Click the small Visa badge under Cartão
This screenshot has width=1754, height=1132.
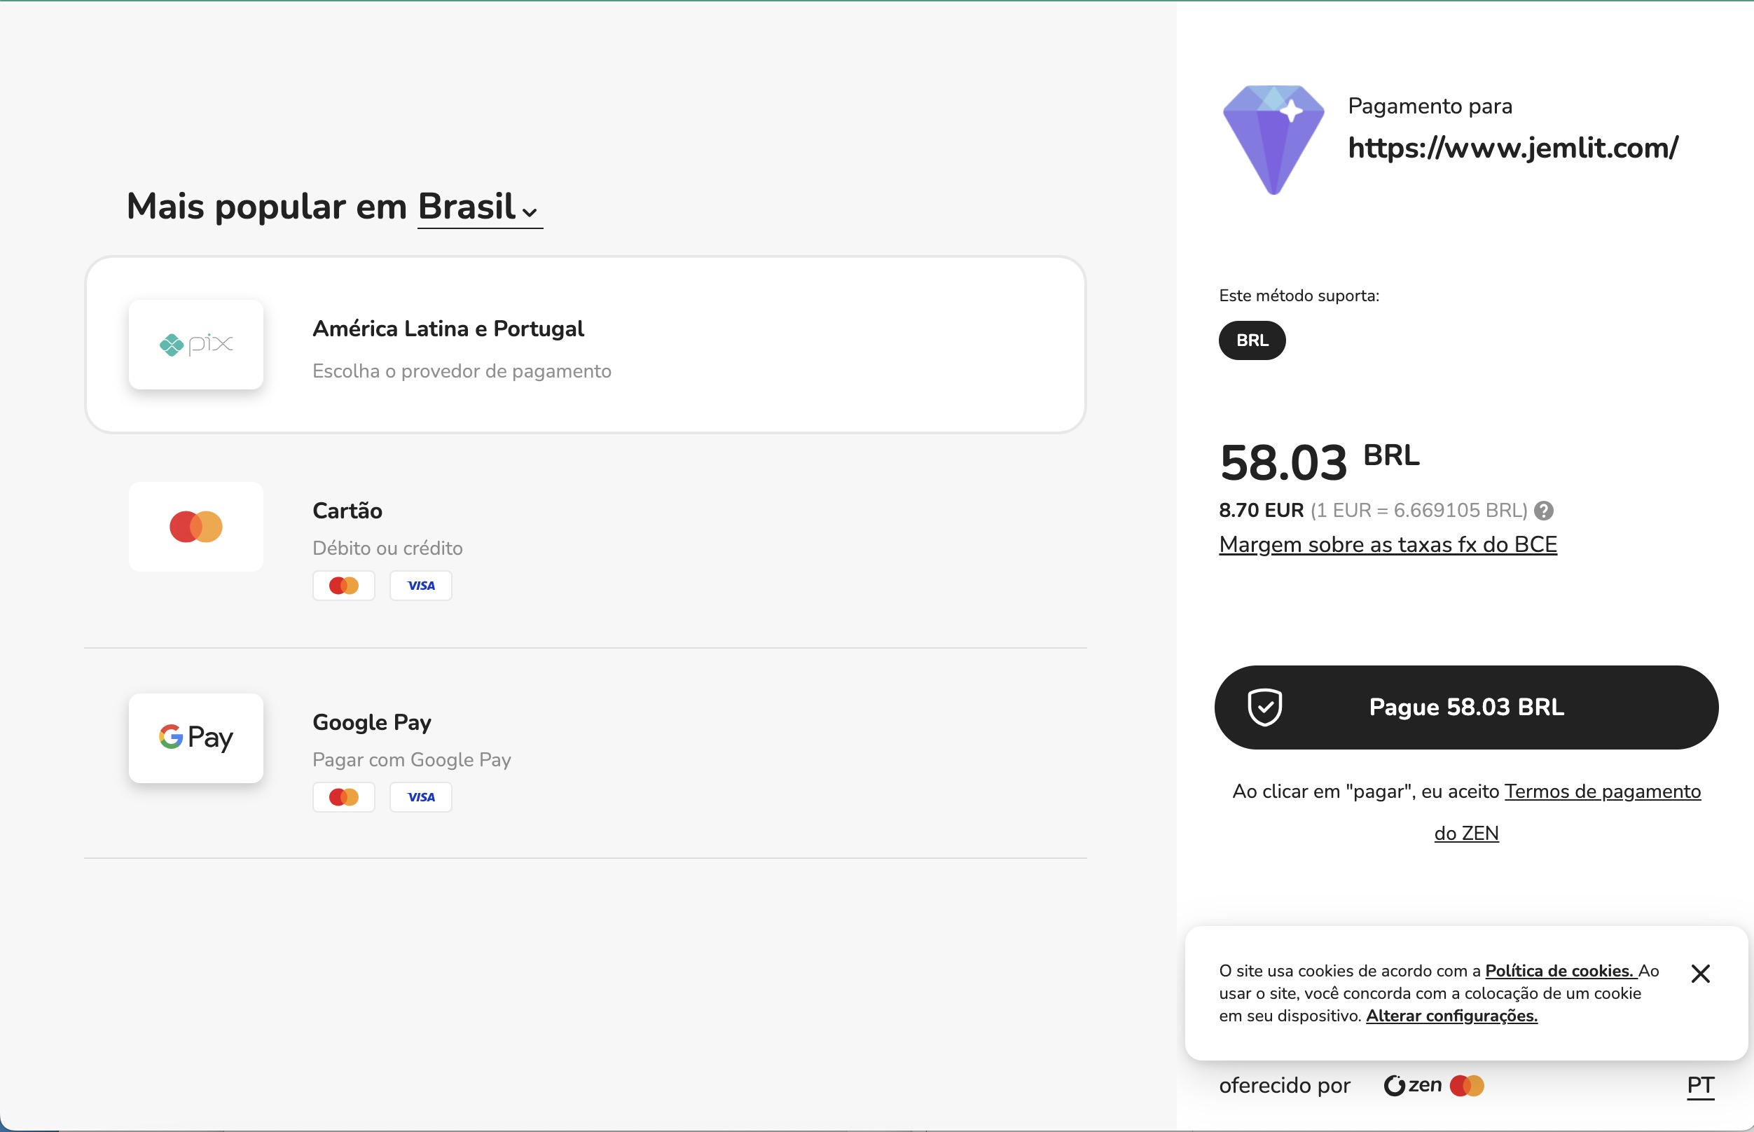click(x=420, y=586)
